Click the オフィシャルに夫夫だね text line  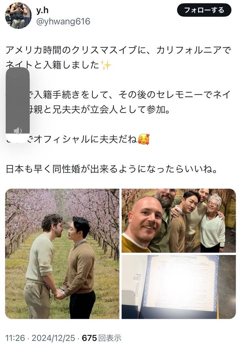(x=83, y=139)
